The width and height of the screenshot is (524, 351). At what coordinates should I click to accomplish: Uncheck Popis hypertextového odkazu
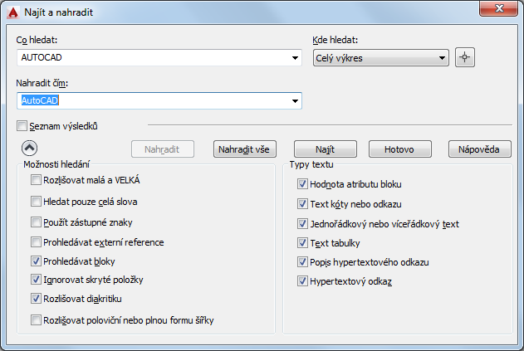pyautogui.click(x=302, y=262)
